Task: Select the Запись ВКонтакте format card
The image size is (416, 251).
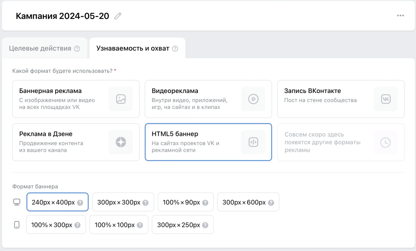Action: [341, 99]
